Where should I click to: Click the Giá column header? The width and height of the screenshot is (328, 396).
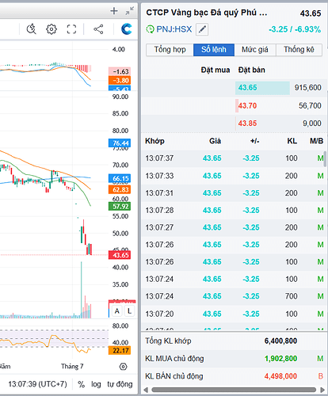click(x=215, y=141)
